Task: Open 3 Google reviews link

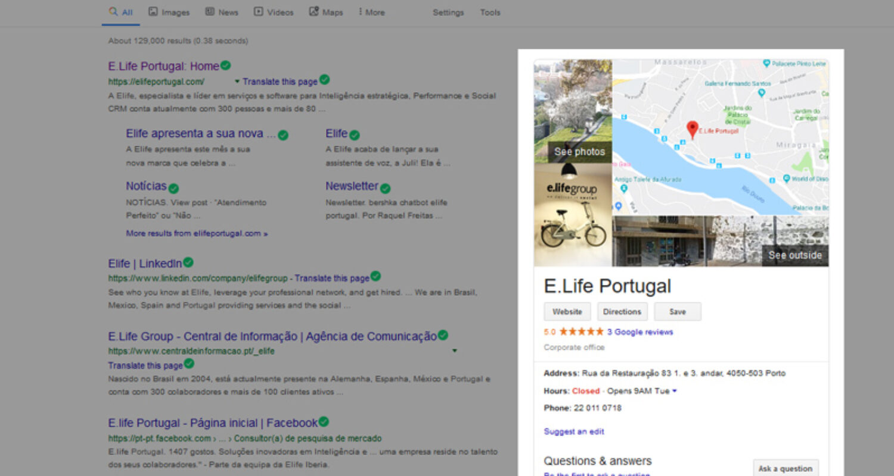Action: 640,332
